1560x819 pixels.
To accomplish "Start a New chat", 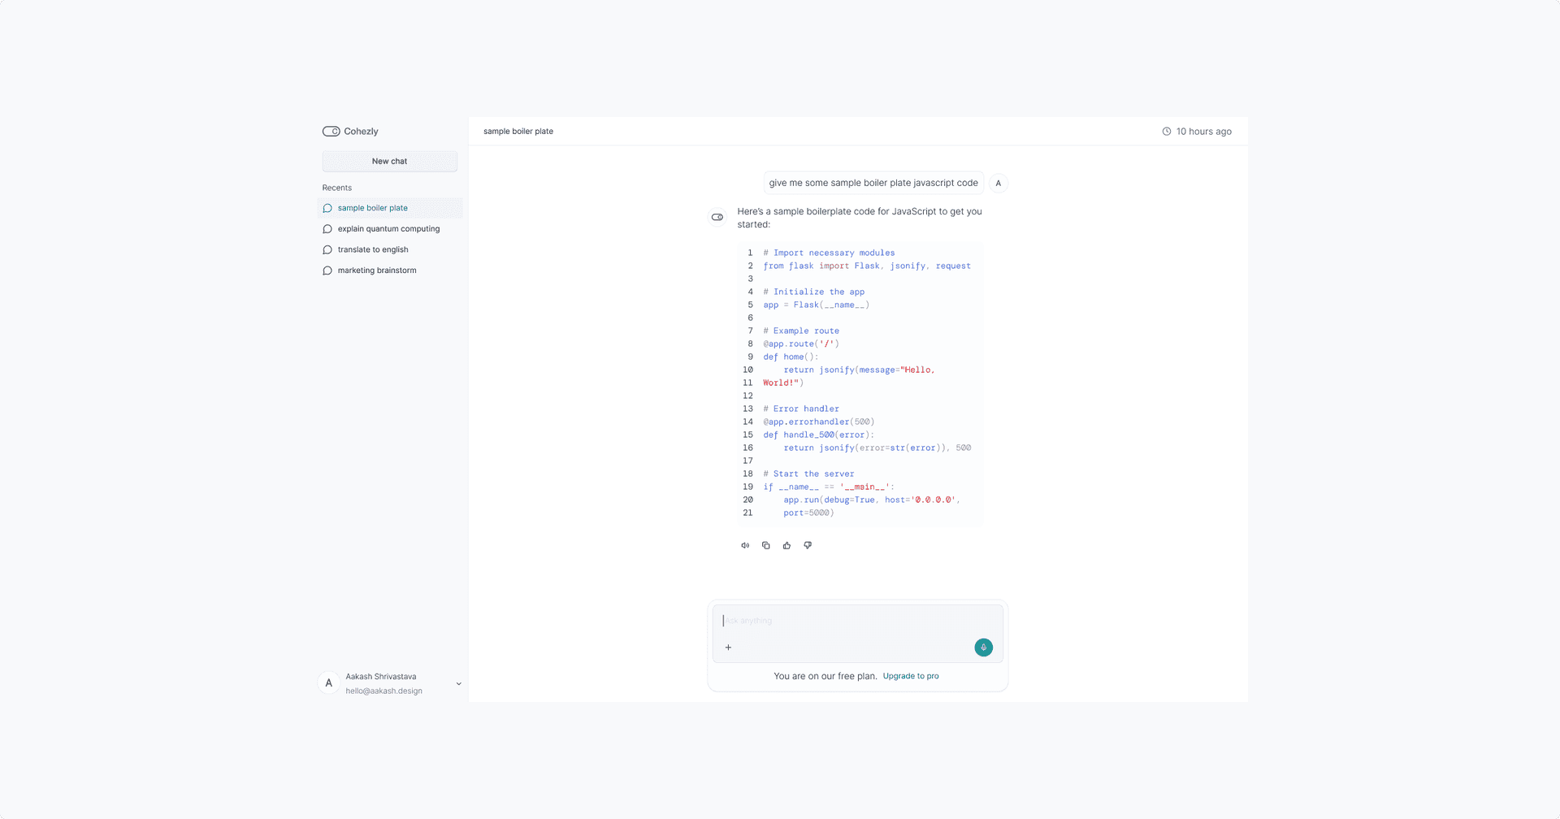I will [390, 161].
